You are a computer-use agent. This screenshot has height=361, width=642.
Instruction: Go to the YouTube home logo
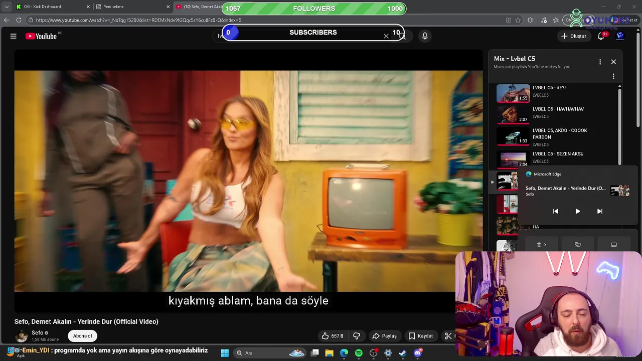coord(41,36)
